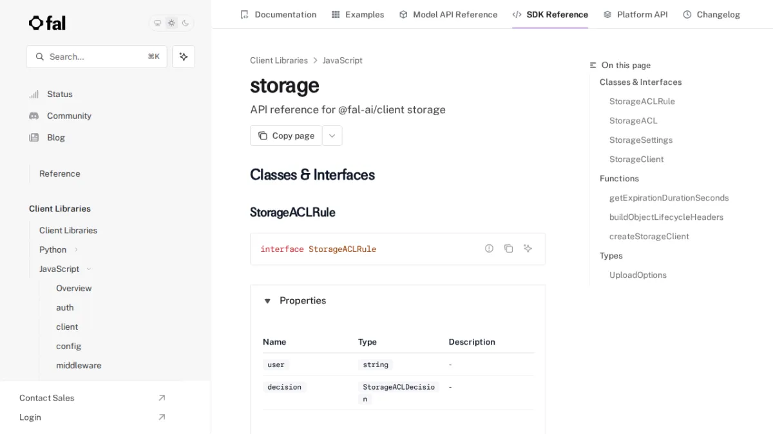This screenshot has width=773, height=434.
Task: Open Community link in sidebar
Action: (69, 116)
